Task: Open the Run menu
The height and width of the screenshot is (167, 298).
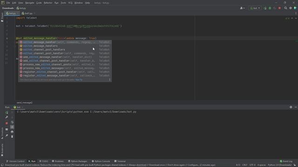Action: point(56,3)
